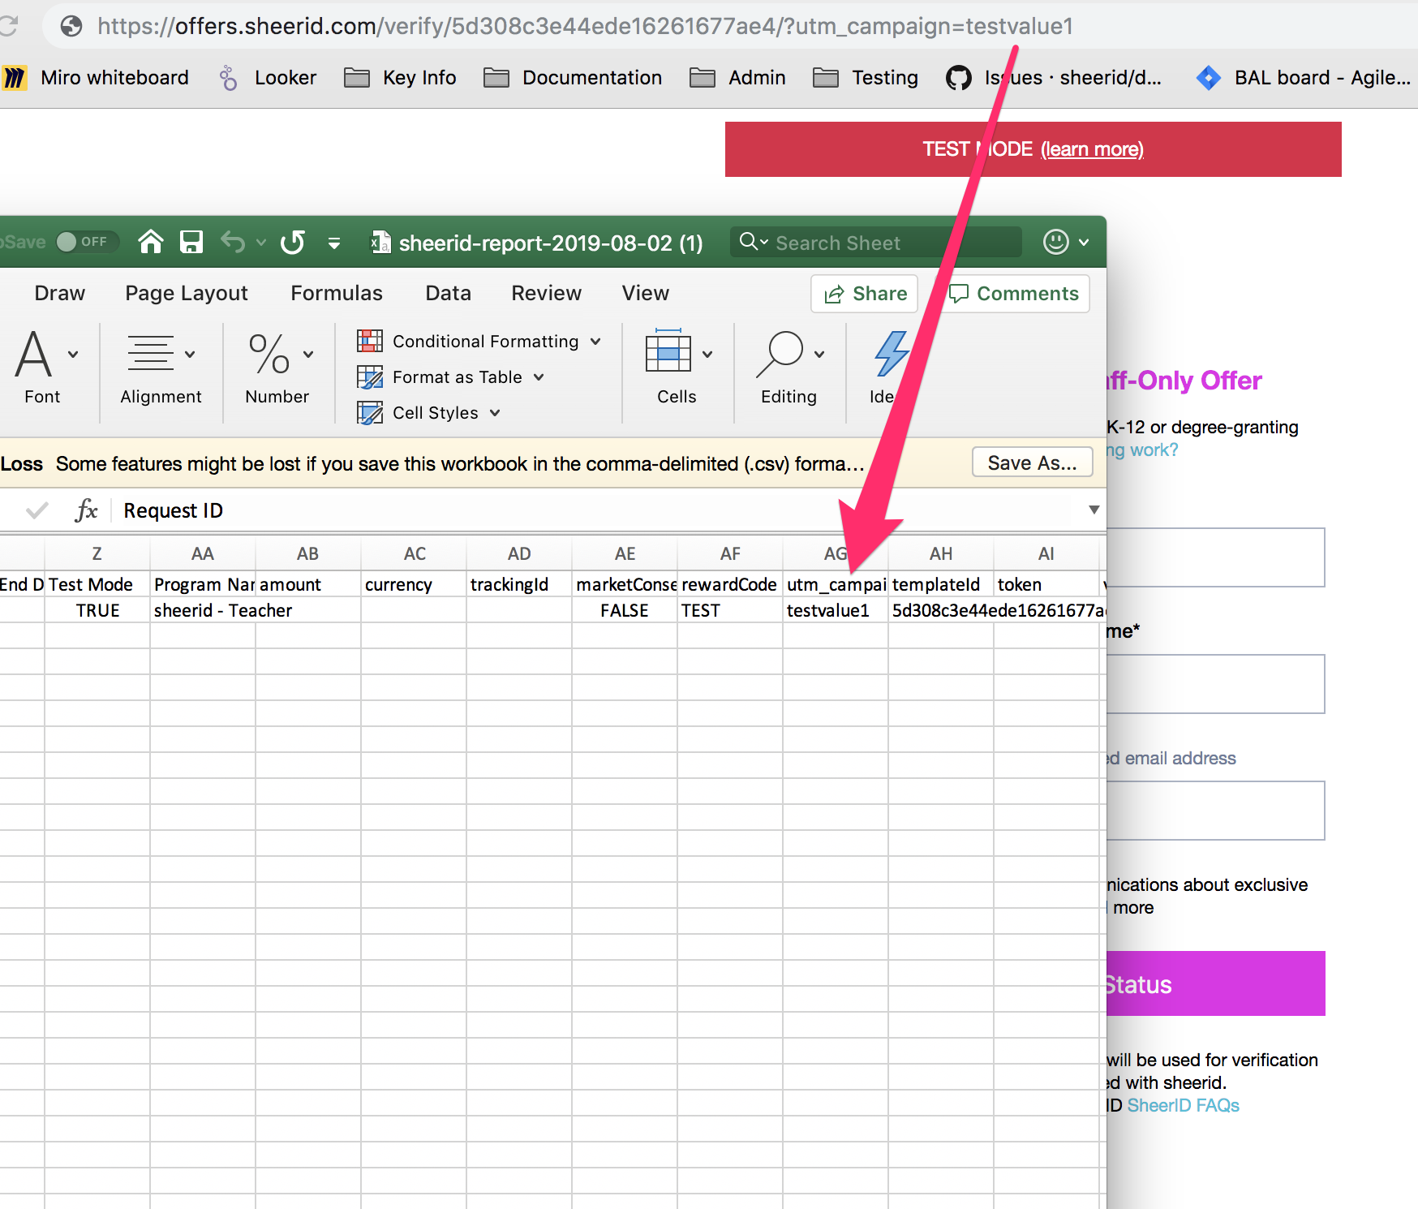Open the Testing bookmarks folder
This screenshot has width=1418, height=1209.
[x=866, y=77]
